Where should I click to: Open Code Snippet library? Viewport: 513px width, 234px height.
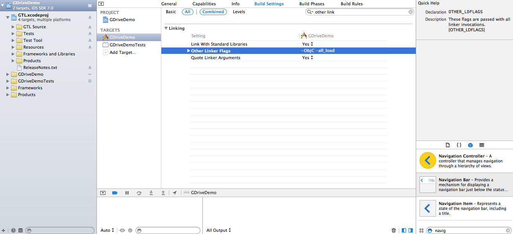[459, 145]
